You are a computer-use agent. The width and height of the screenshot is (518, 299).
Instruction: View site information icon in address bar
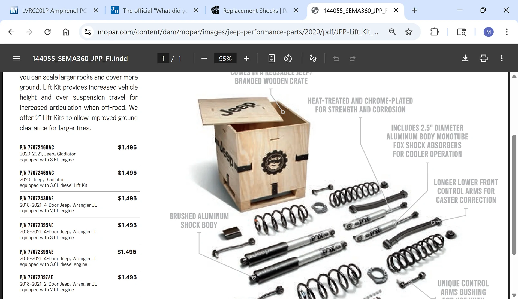pos(88,32)
